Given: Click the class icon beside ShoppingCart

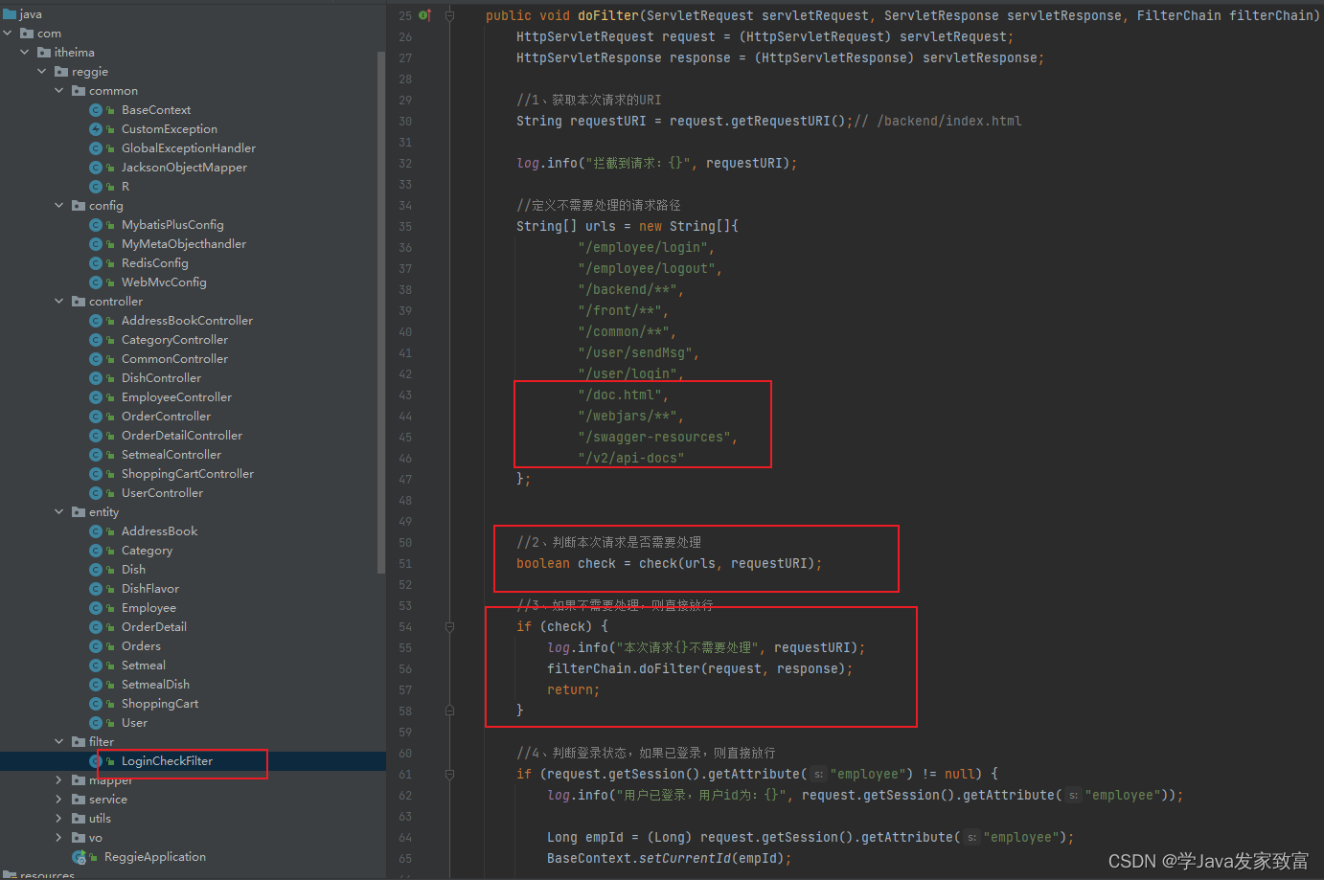Looking at the screenshot, I should [96, 704].
